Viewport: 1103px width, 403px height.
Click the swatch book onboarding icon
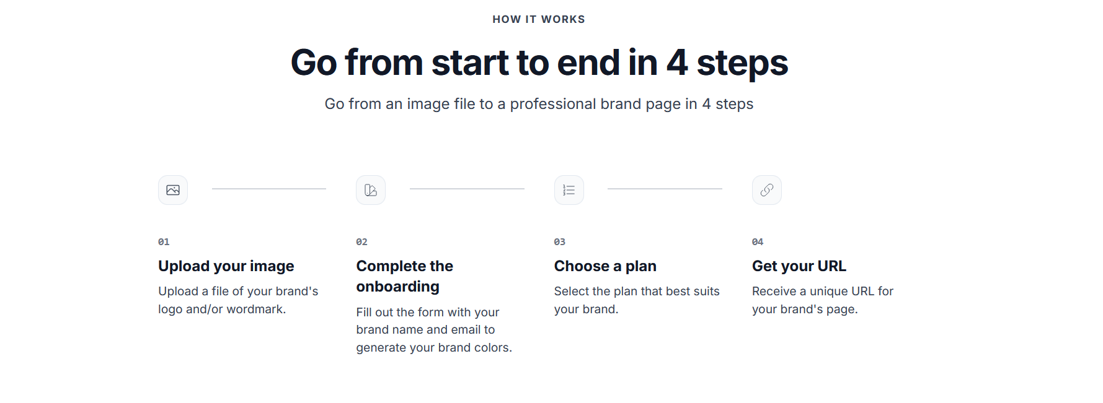(x=371, y=190)
